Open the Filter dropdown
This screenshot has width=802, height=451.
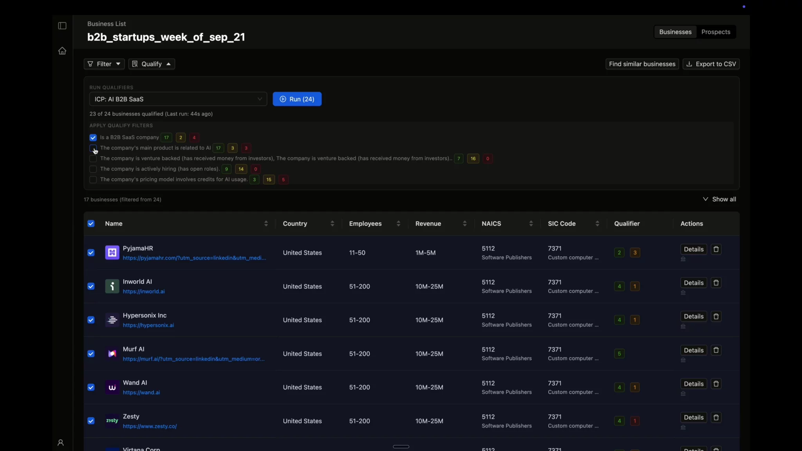coord(104,64)
